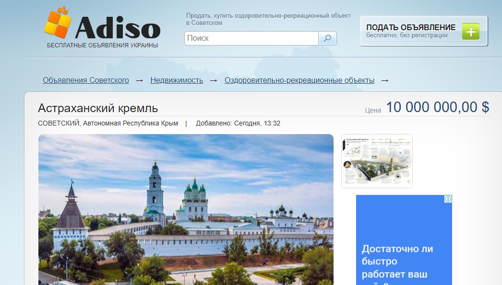Image resolution: width=502 pixels, height=285 pixels.
Task: Go to the Недвижимость category link
Action: [x=177, y=80]
